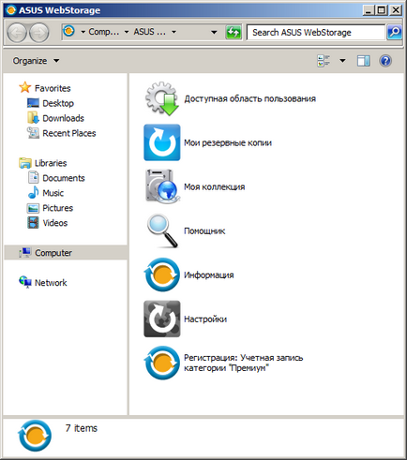Expand dropdown arrow before ASUS ... breadcrumb
This screenshot has width=407, height=460.
point(127,32)
